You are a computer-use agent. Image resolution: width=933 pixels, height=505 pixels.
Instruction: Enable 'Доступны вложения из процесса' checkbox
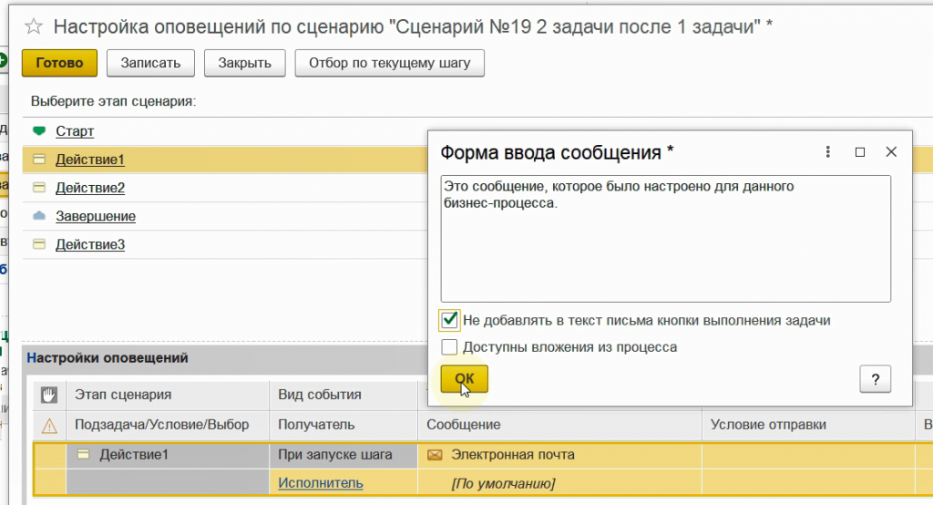pos(449,347)
